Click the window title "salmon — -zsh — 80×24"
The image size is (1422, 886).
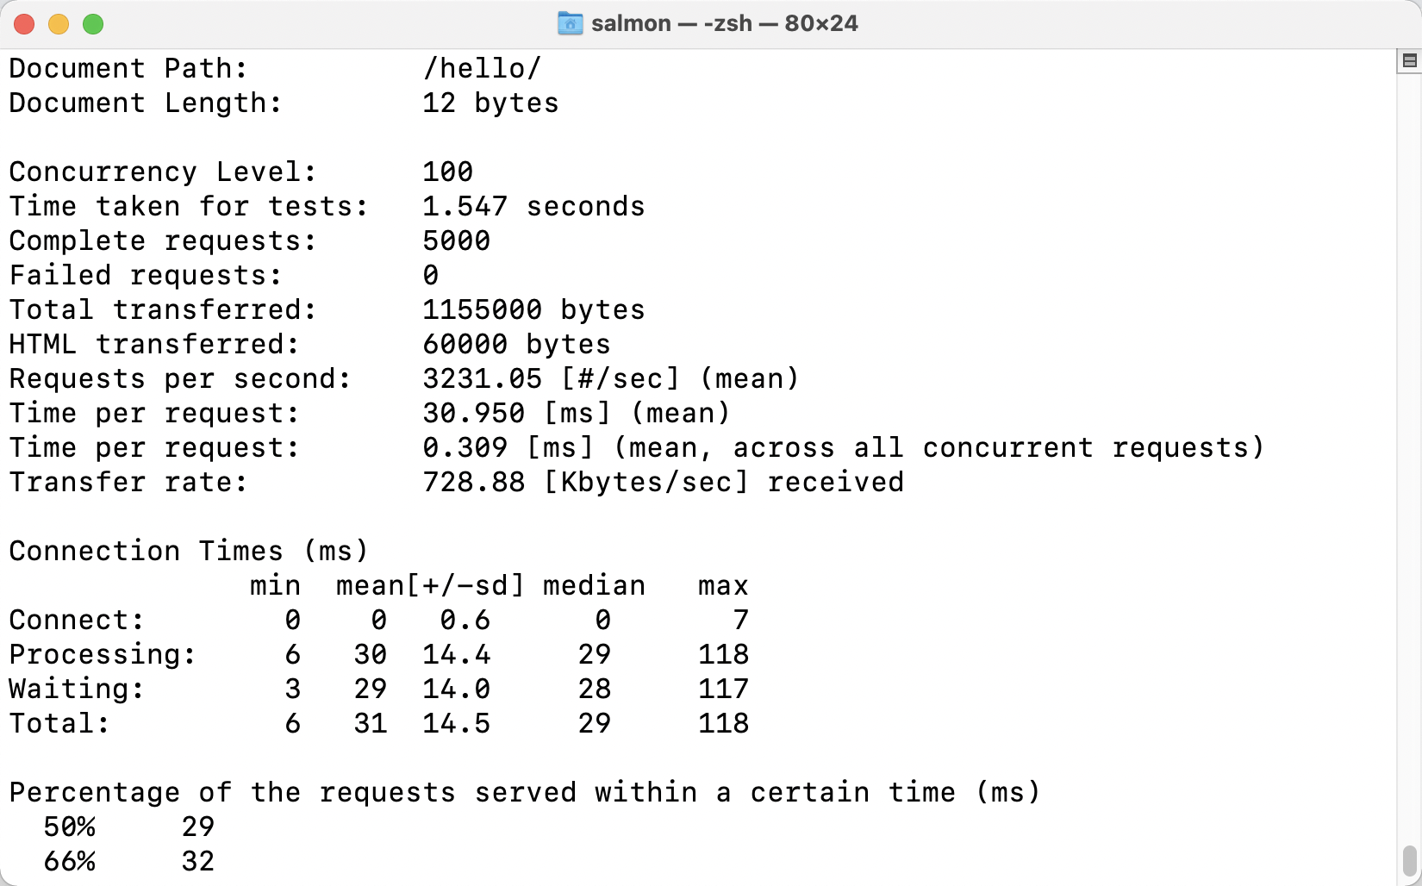click(724, 23)
